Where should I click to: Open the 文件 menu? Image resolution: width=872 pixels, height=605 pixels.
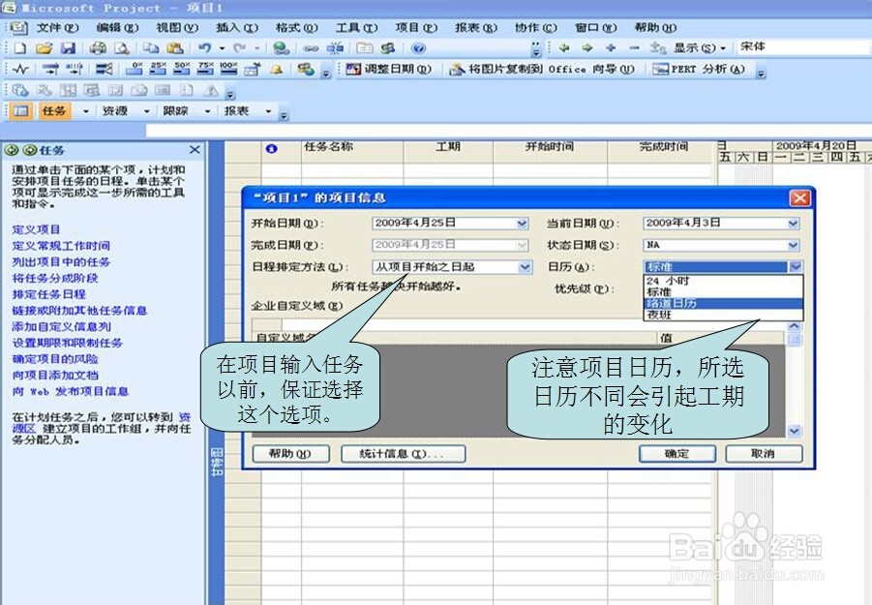coord(57,28)
